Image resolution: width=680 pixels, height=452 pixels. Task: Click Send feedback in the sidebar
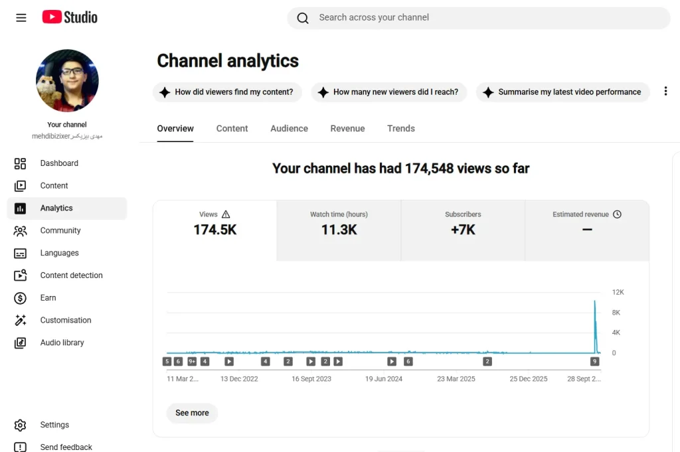(x=67, y=447)
